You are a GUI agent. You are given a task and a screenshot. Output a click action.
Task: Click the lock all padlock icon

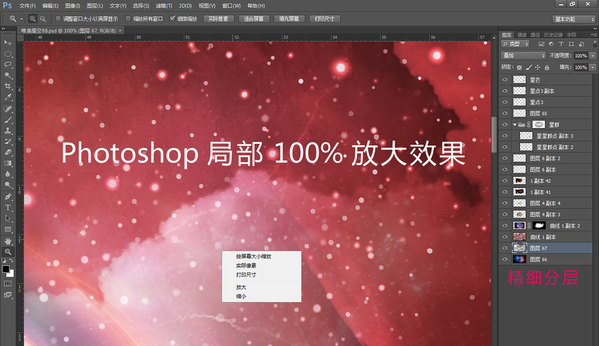[x=547, y=67]
